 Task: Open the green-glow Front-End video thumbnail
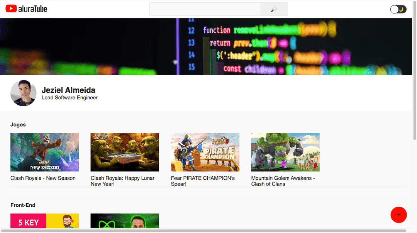coord(125,221)
